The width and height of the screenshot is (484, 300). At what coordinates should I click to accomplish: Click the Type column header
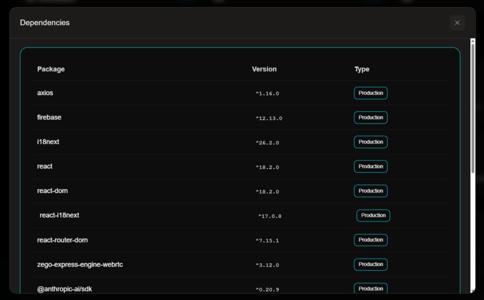(361, 69)
